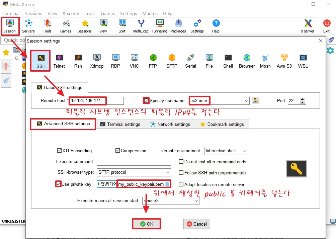Select Telnet session type
336x239 pixels.
click(x=59, y=61)
